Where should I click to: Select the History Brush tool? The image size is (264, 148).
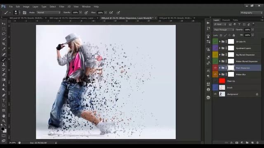[4, 69]
